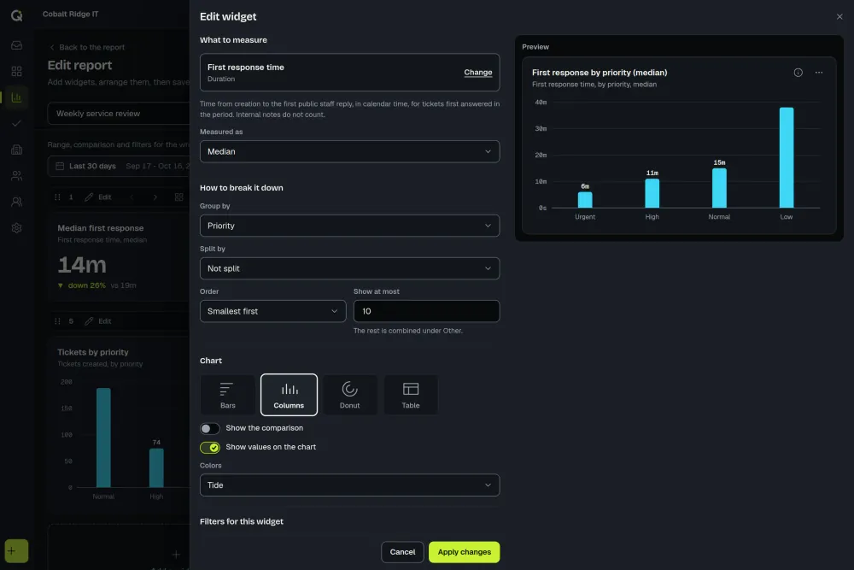The height and width of the screenshot is (570, 854).
Task: Click the down 26% comparison text
Action: click(x=86, y=285)
